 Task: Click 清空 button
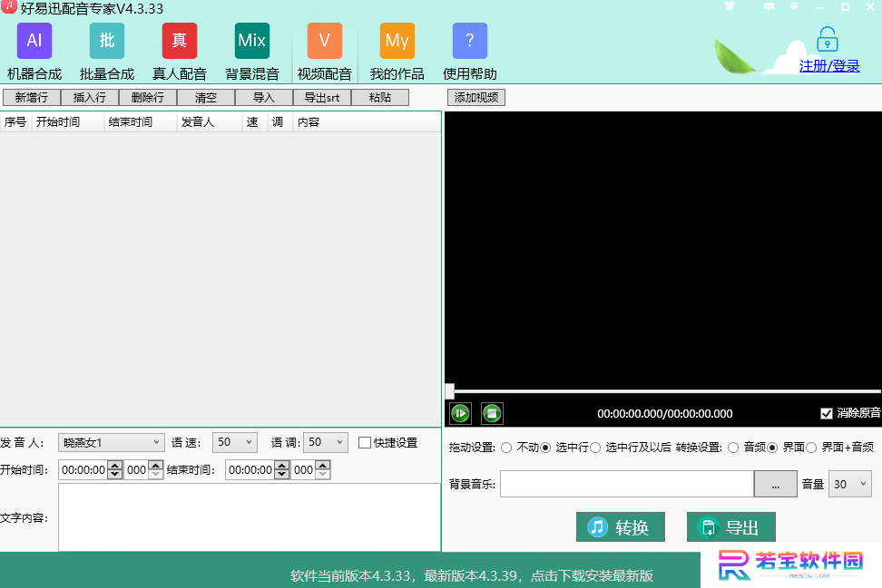(x=206, y=98)
